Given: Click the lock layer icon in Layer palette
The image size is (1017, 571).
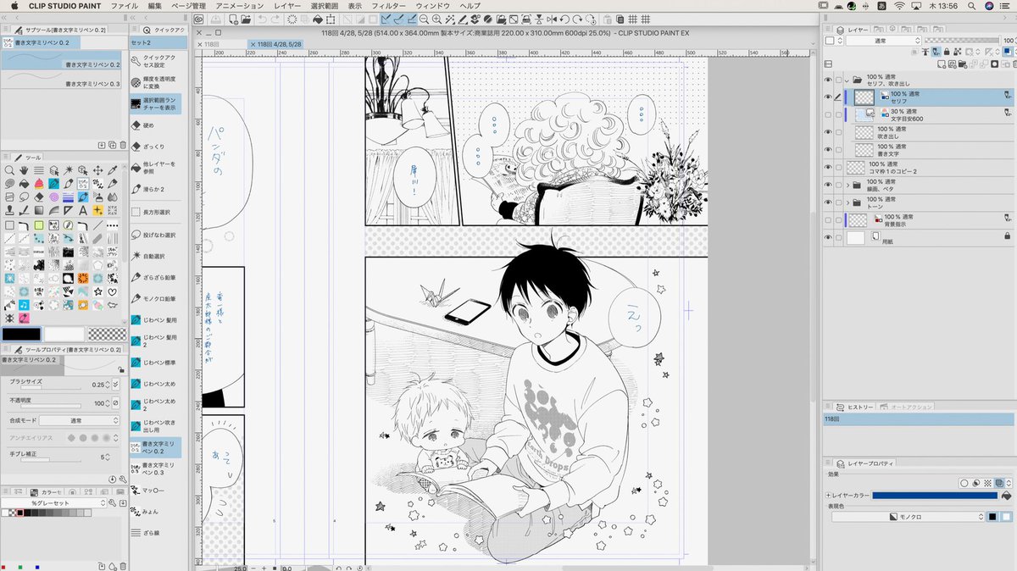Looking at the screenshot, I should (x=947, y=52).
